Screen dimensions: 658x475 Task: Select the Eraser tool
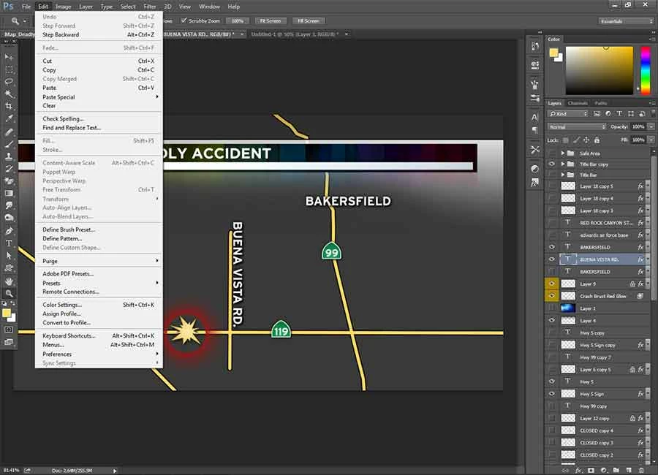(9, 180)
